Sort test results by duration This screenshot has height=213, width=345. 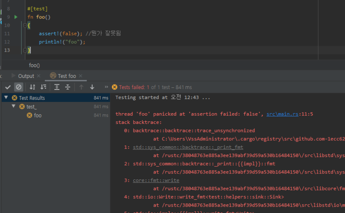tap(43, 87)
